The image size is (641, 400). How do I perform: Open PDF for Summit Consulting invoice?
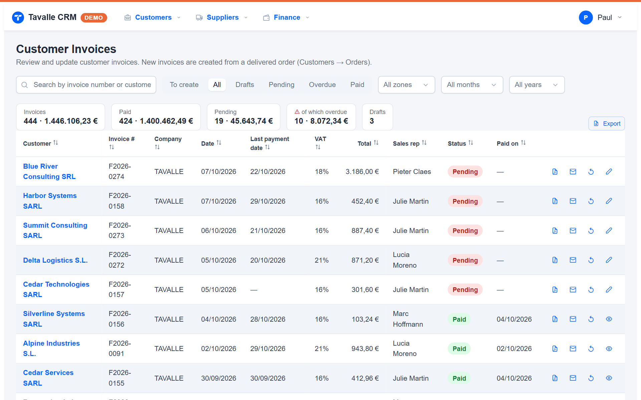point(555,231)
